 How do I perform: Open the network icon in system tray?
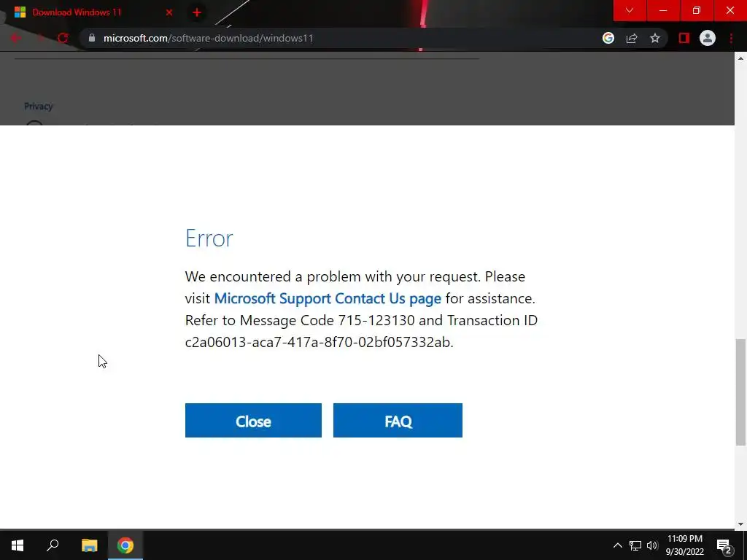pyautogui.click(x=635, y=545)
